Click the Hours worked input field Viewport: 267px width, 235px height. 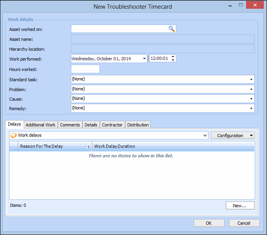85,69
